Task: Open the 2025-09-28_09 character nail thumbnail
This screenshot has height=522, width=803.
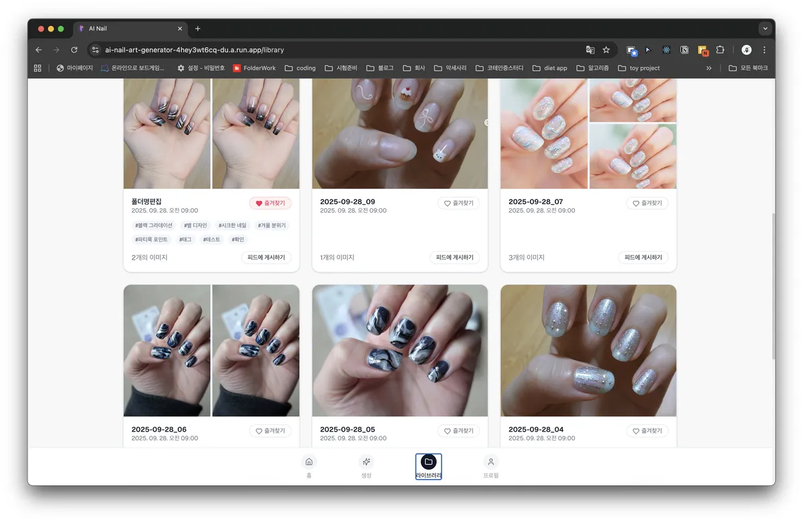Action: click(x=400, y=134)
